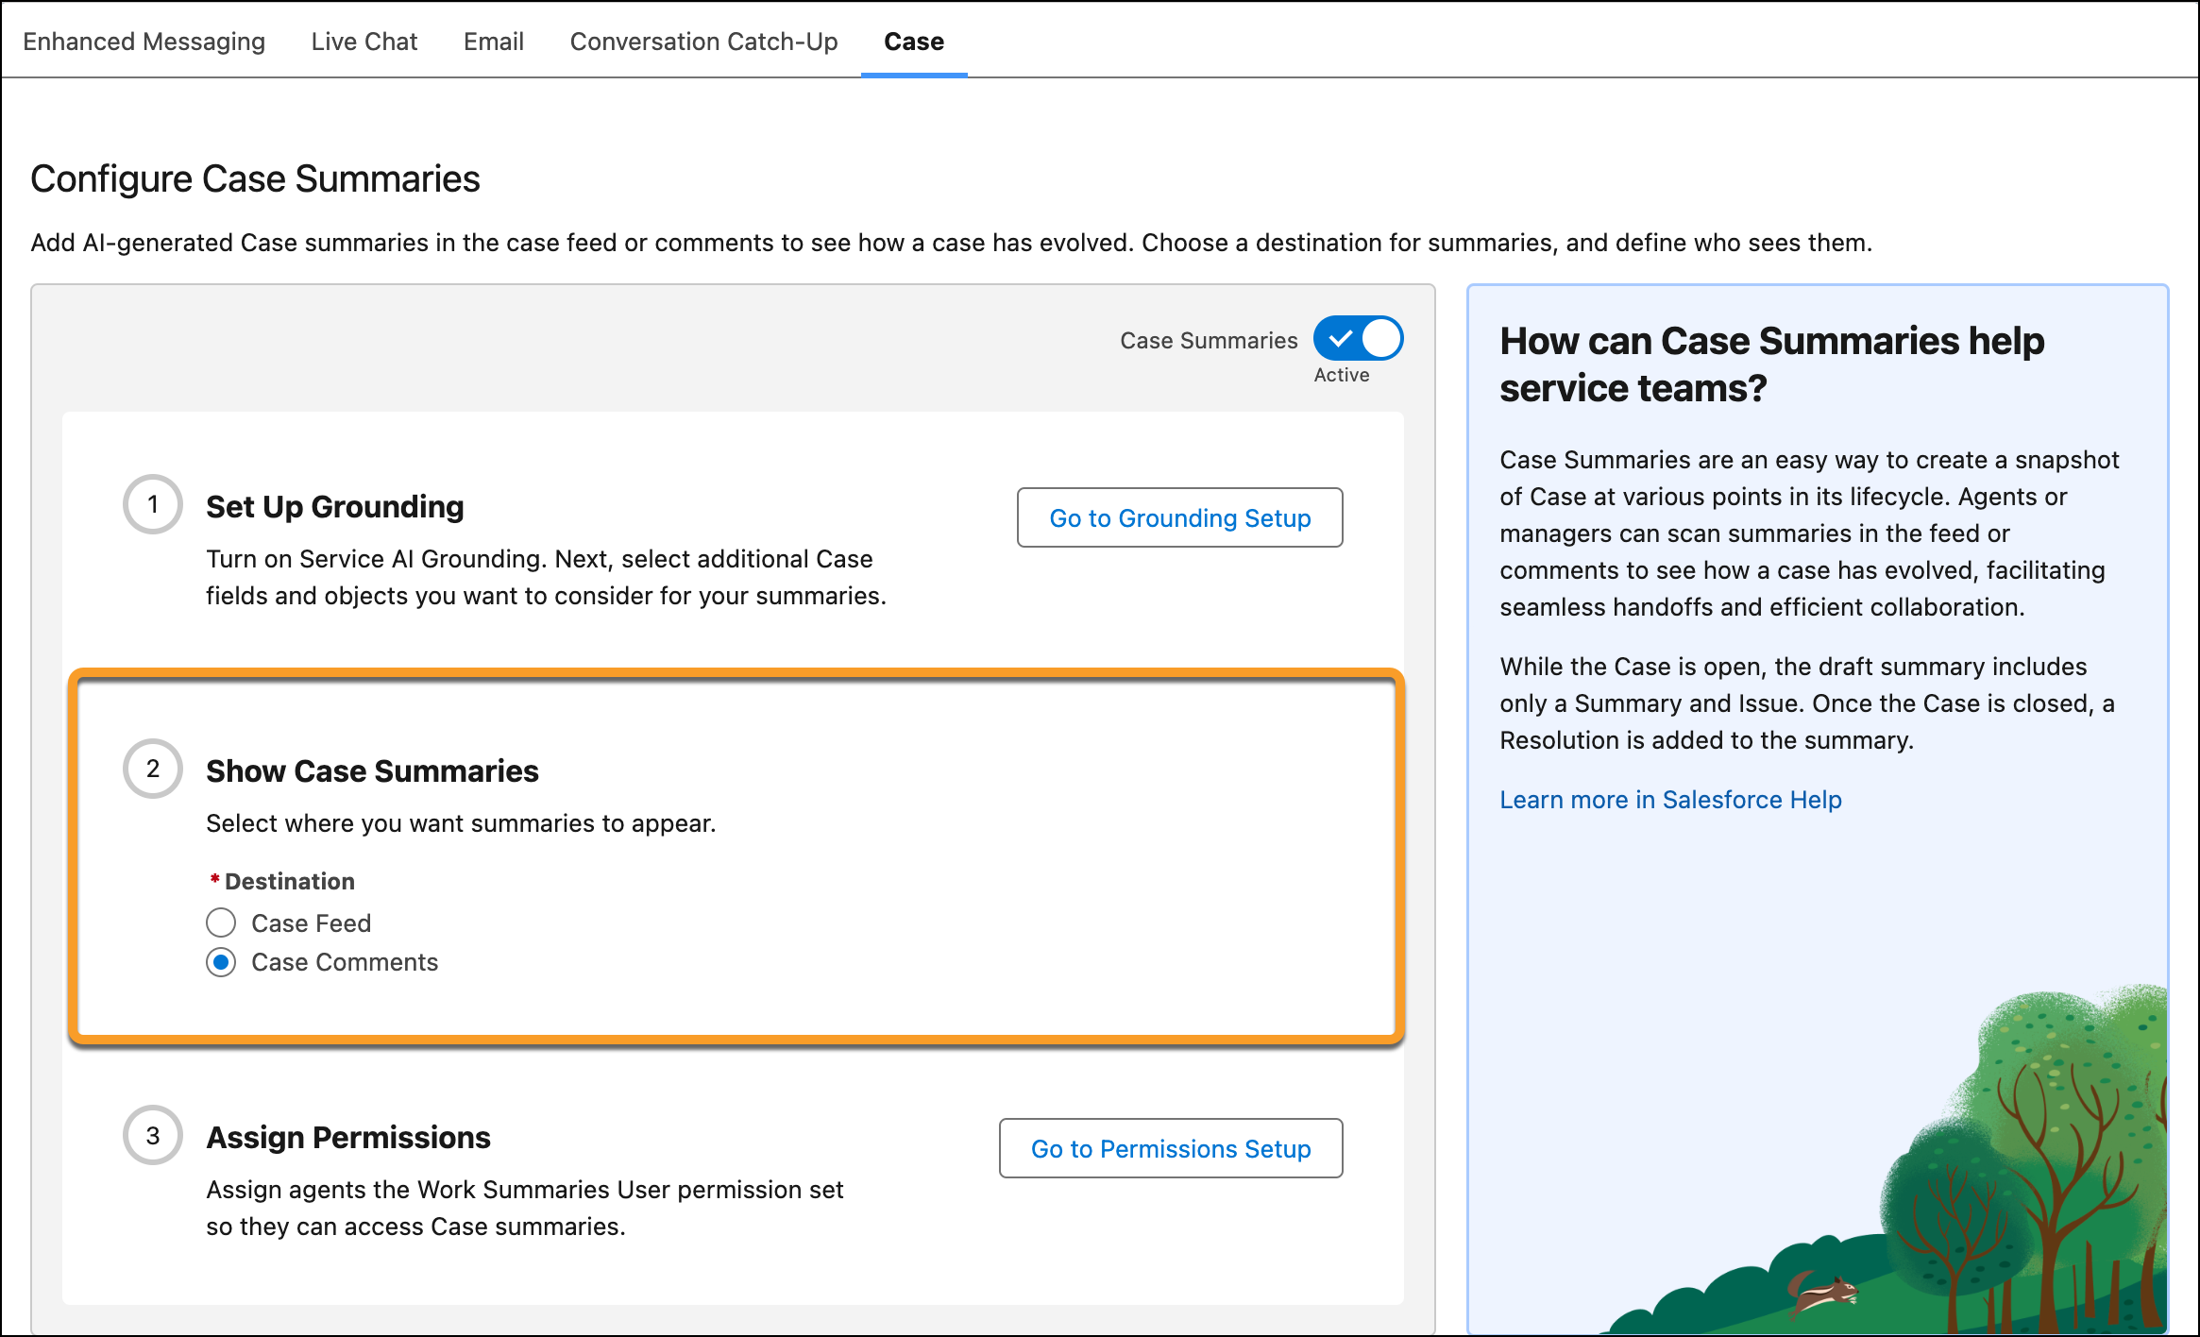
Task: Click the 'How can Case Summaries help' heading
Action: (1772, 364)
